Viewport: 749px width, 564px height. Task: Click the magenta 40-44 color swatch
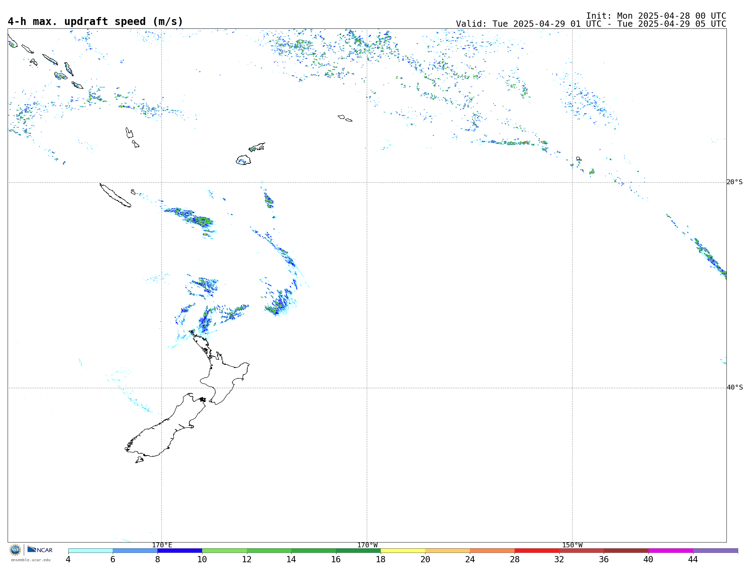[671, 551]
